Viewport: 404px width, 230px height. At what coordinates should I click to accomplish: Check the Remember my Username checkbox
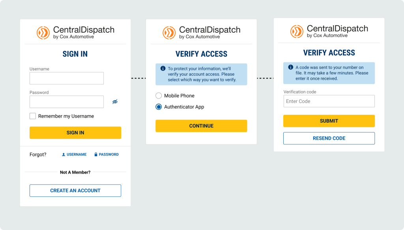pyautogui.click(x=33, y=116)
